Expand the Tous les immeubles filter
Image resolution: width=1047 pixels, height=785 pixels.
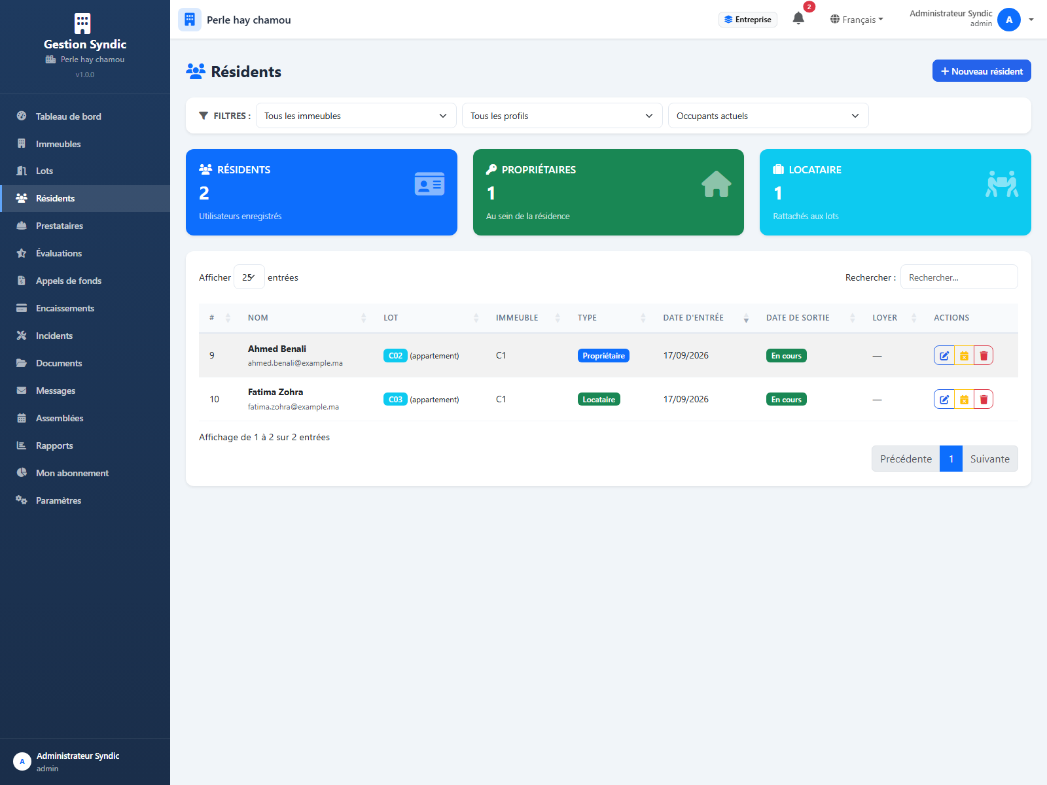coord(356,116)
